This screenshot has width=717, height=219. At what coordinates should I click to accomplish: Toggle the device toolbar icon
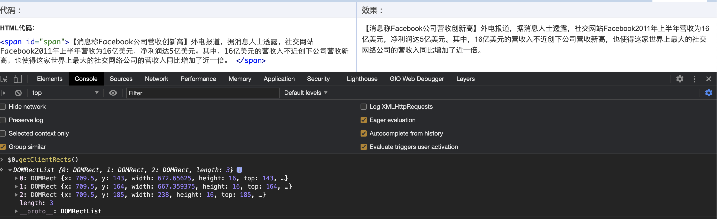(18, 79)
